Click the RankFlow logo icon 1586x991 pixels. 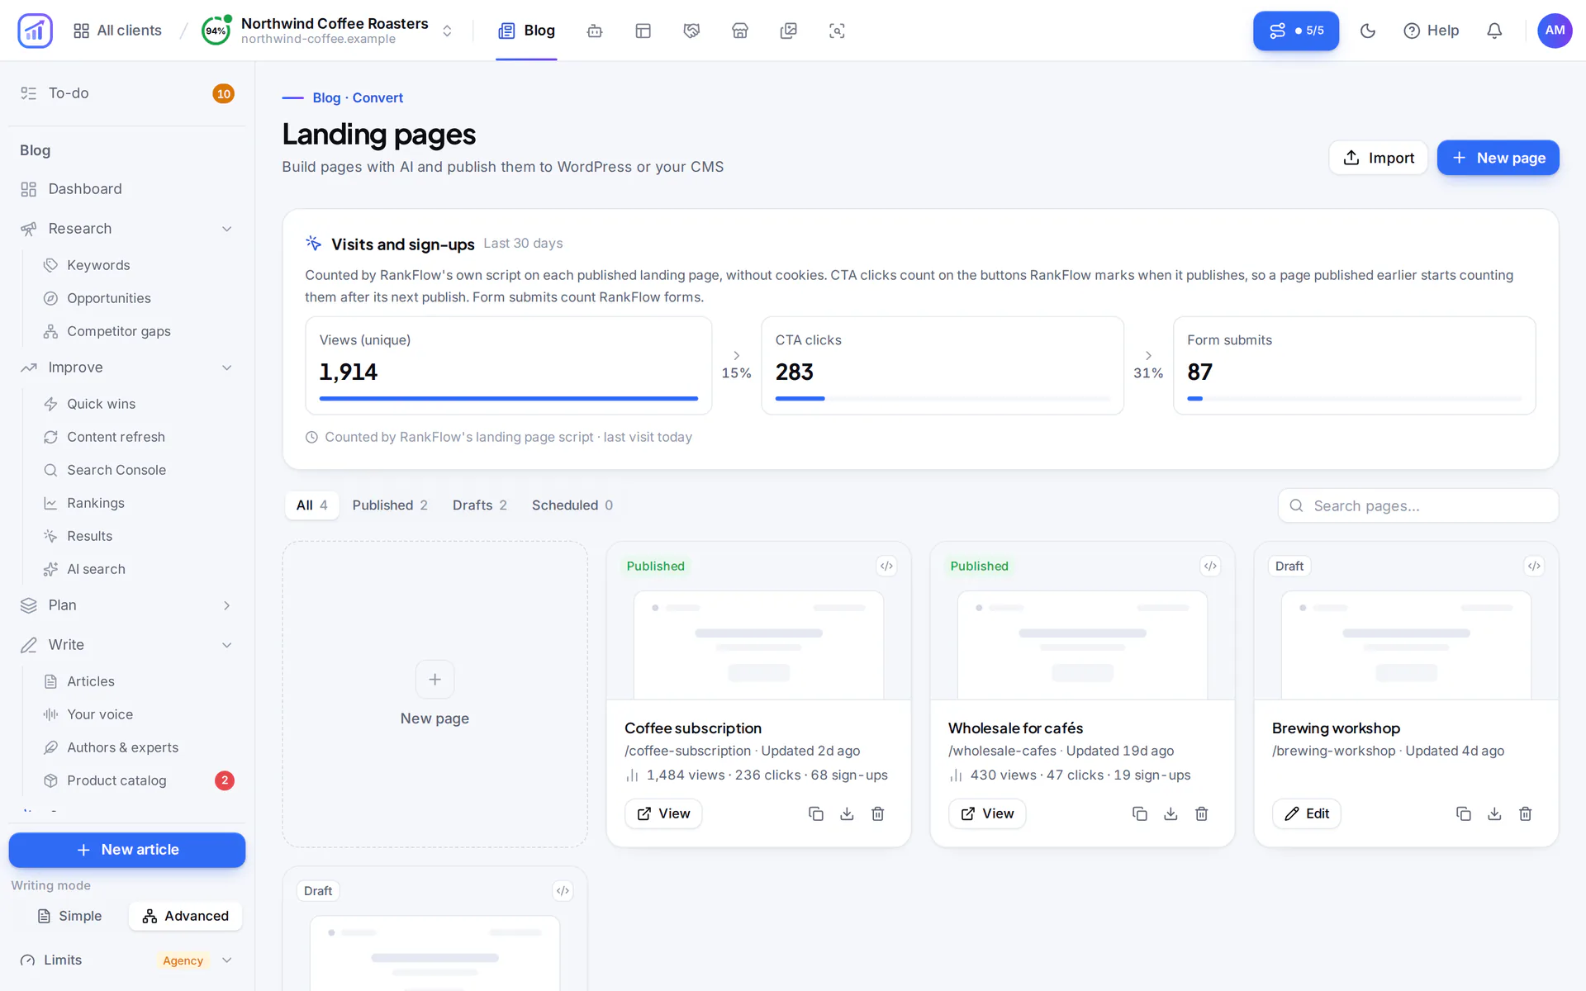35,31
